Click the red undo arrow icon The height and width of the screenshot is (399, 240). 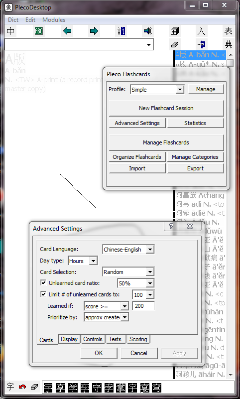click(x=22, y=387)
